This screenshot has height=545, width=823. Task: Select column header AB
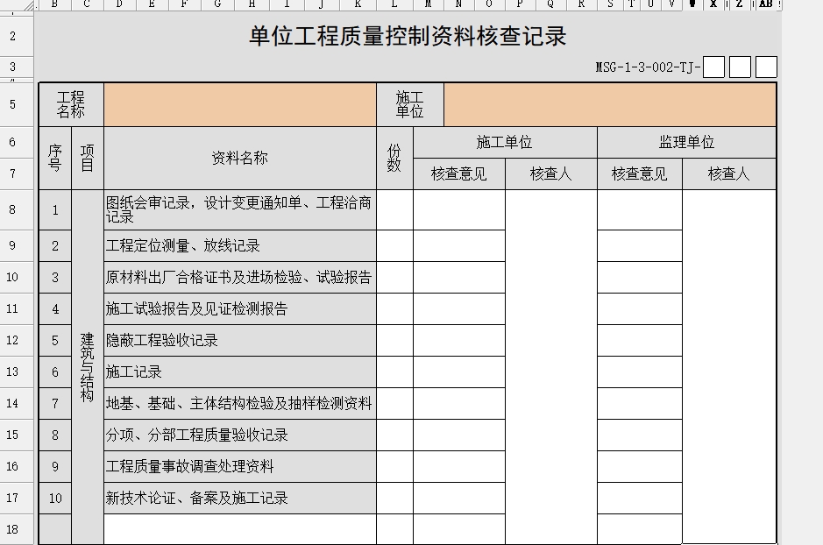pos(765,4)
